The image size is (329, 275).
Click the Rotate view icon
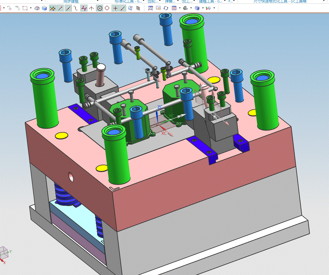166,8
